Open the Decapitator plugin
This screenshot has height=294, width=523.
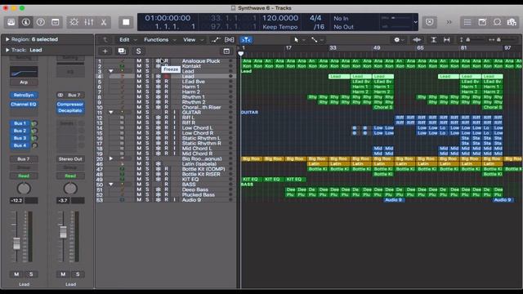(70, 110)
